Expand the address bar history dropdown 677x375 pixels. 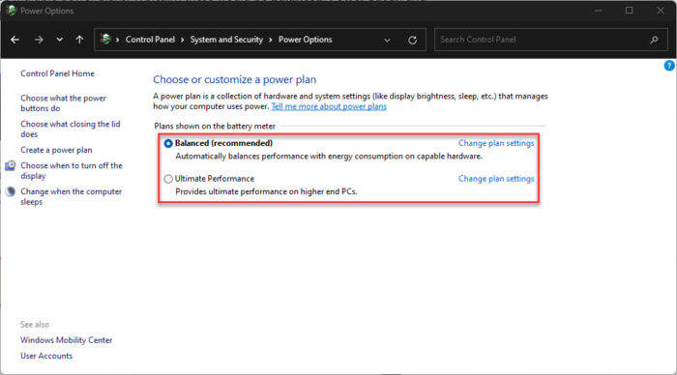(x=387, y=41)
